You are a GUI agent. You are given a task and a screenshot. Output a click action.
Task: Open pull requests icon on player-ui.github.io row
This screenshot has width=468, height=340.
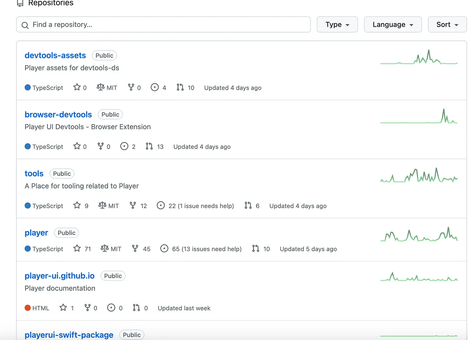click(136, 308)
